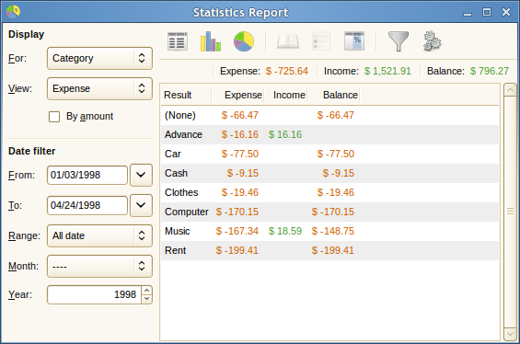Open the From date calendar dropdown
This screenshot has height=344, width=520.
pos(141,175)
